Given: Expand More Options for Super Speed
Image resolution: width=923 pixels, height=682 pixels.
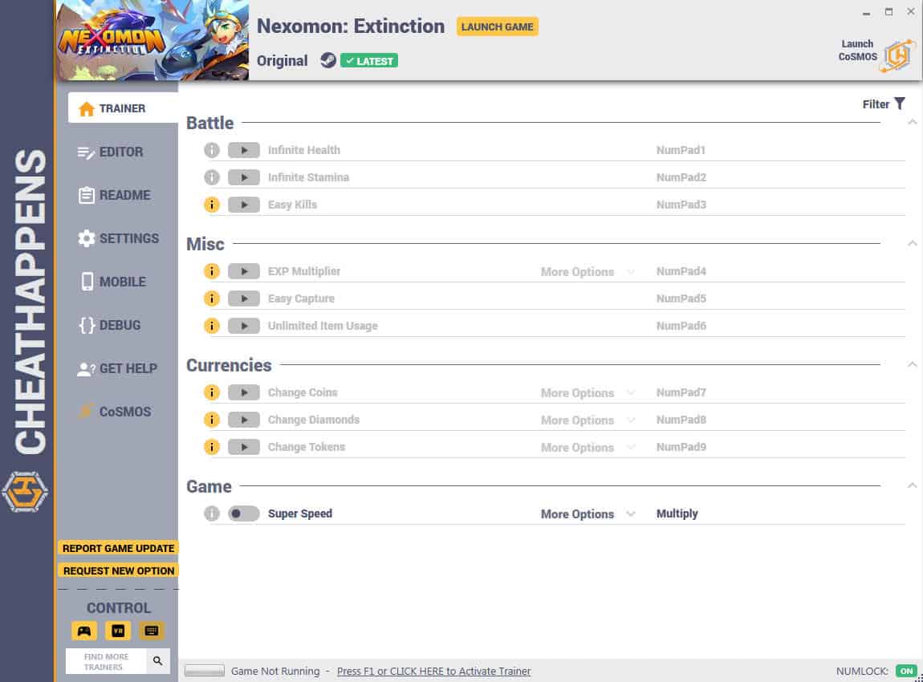Looking at the screenshot, I should (588, 514).
